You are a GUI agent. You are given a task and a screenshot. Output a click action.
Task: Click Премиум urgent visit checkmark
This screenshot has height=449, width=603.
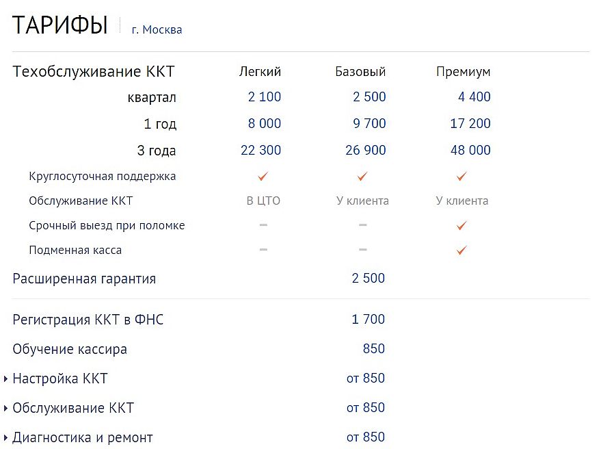coord(461,225)
